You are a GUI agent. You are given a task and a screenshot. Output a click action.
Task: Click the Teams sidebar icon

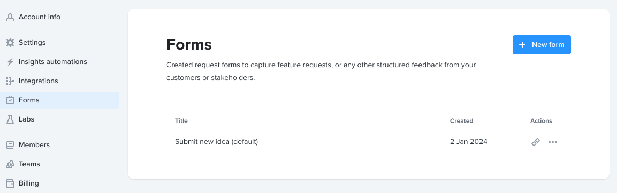click(x=10, y=164)
